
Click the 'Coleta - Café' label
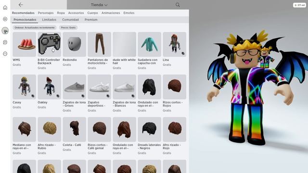pos(72,145)
